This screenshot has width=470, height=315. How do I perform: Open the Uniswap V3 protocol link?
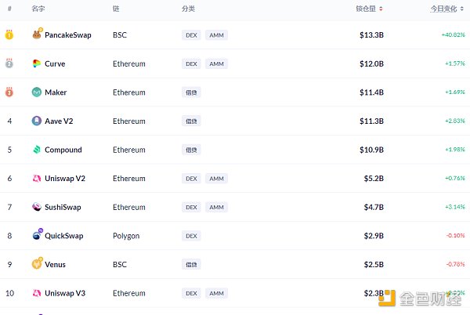[x=65, y=293]
